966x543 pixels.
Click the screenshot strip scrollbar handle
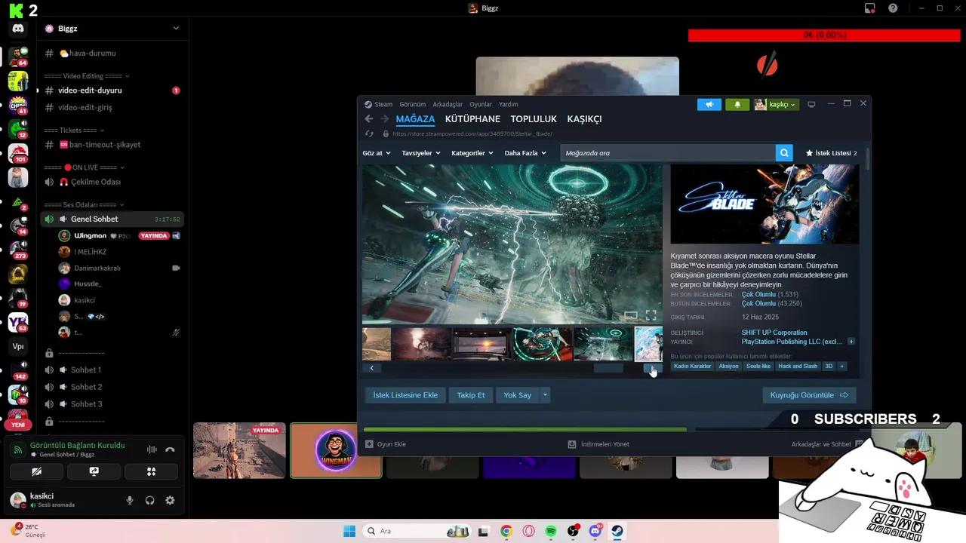(x=608, y=368)
